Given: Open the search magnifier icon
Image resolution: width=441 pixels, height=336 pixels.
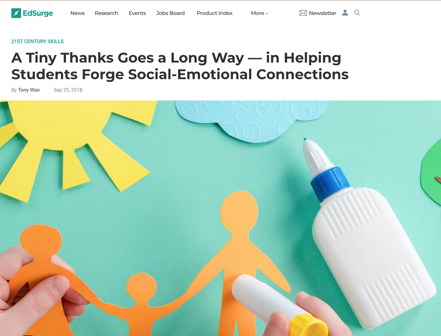Looking at the screenshot, I should click(357, 13).
